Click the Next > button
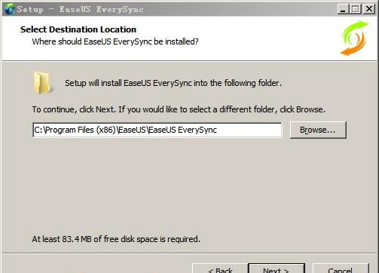The height and width of the screenshot is (273, 379). click(277, 268)
